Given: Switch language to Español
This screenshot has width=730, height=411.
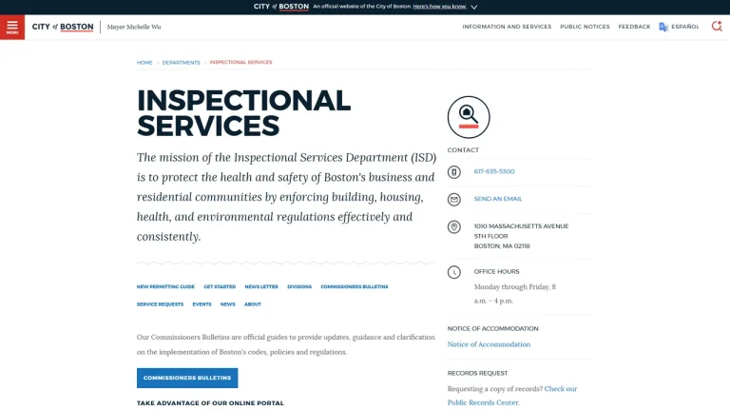Looking at the screenshot, I should click(684, 27).
